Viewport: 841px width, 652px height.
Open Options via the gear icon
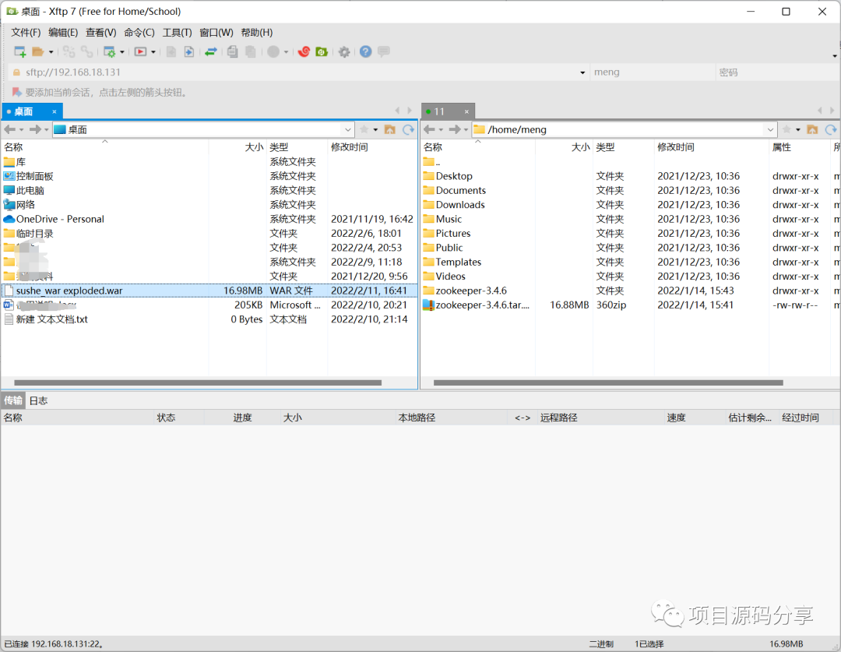click(344, 51)
